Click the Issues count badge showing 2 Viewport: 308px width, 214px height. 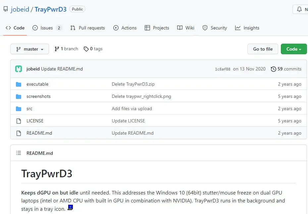(x=59, y=28)
